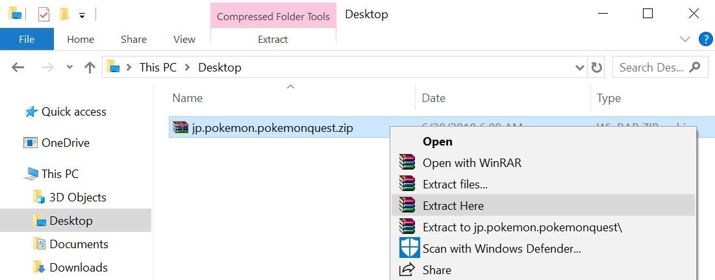Click the Compressed Folder Tools header
The image size is (715, 280).
(x=273, y=16)
